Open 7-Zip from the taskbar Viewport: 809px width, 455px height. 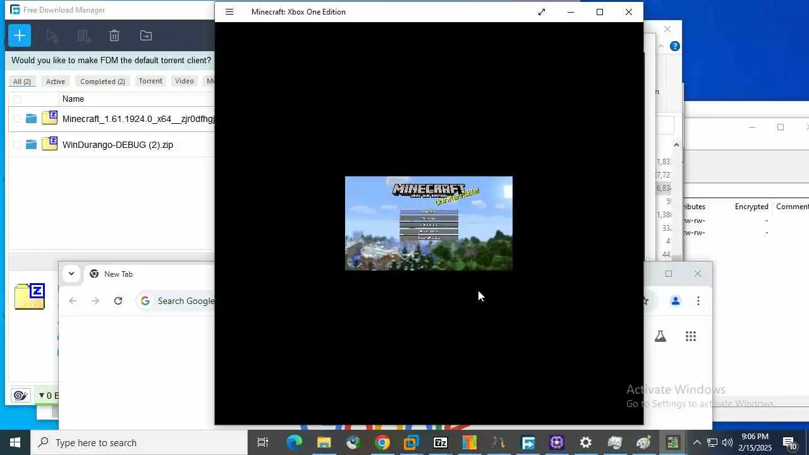pyautogui.click(x=440, y=442)
